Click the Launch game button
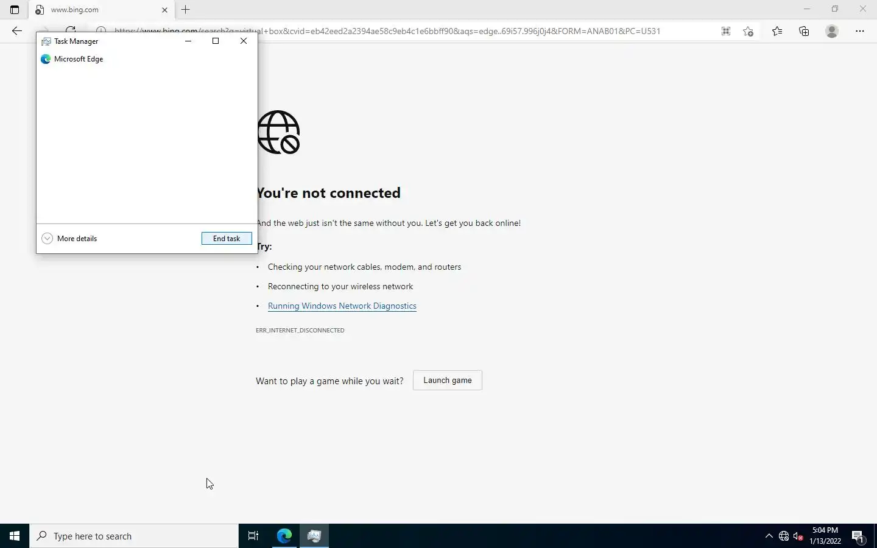Viewport: 877px width, 548px height. click(x=448, y=380)
